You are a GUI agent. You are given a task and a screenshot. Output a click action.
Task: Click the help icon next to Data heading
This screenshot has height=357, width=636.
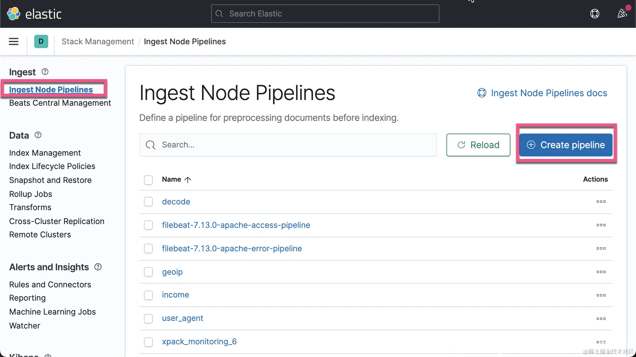click(38, 135)
